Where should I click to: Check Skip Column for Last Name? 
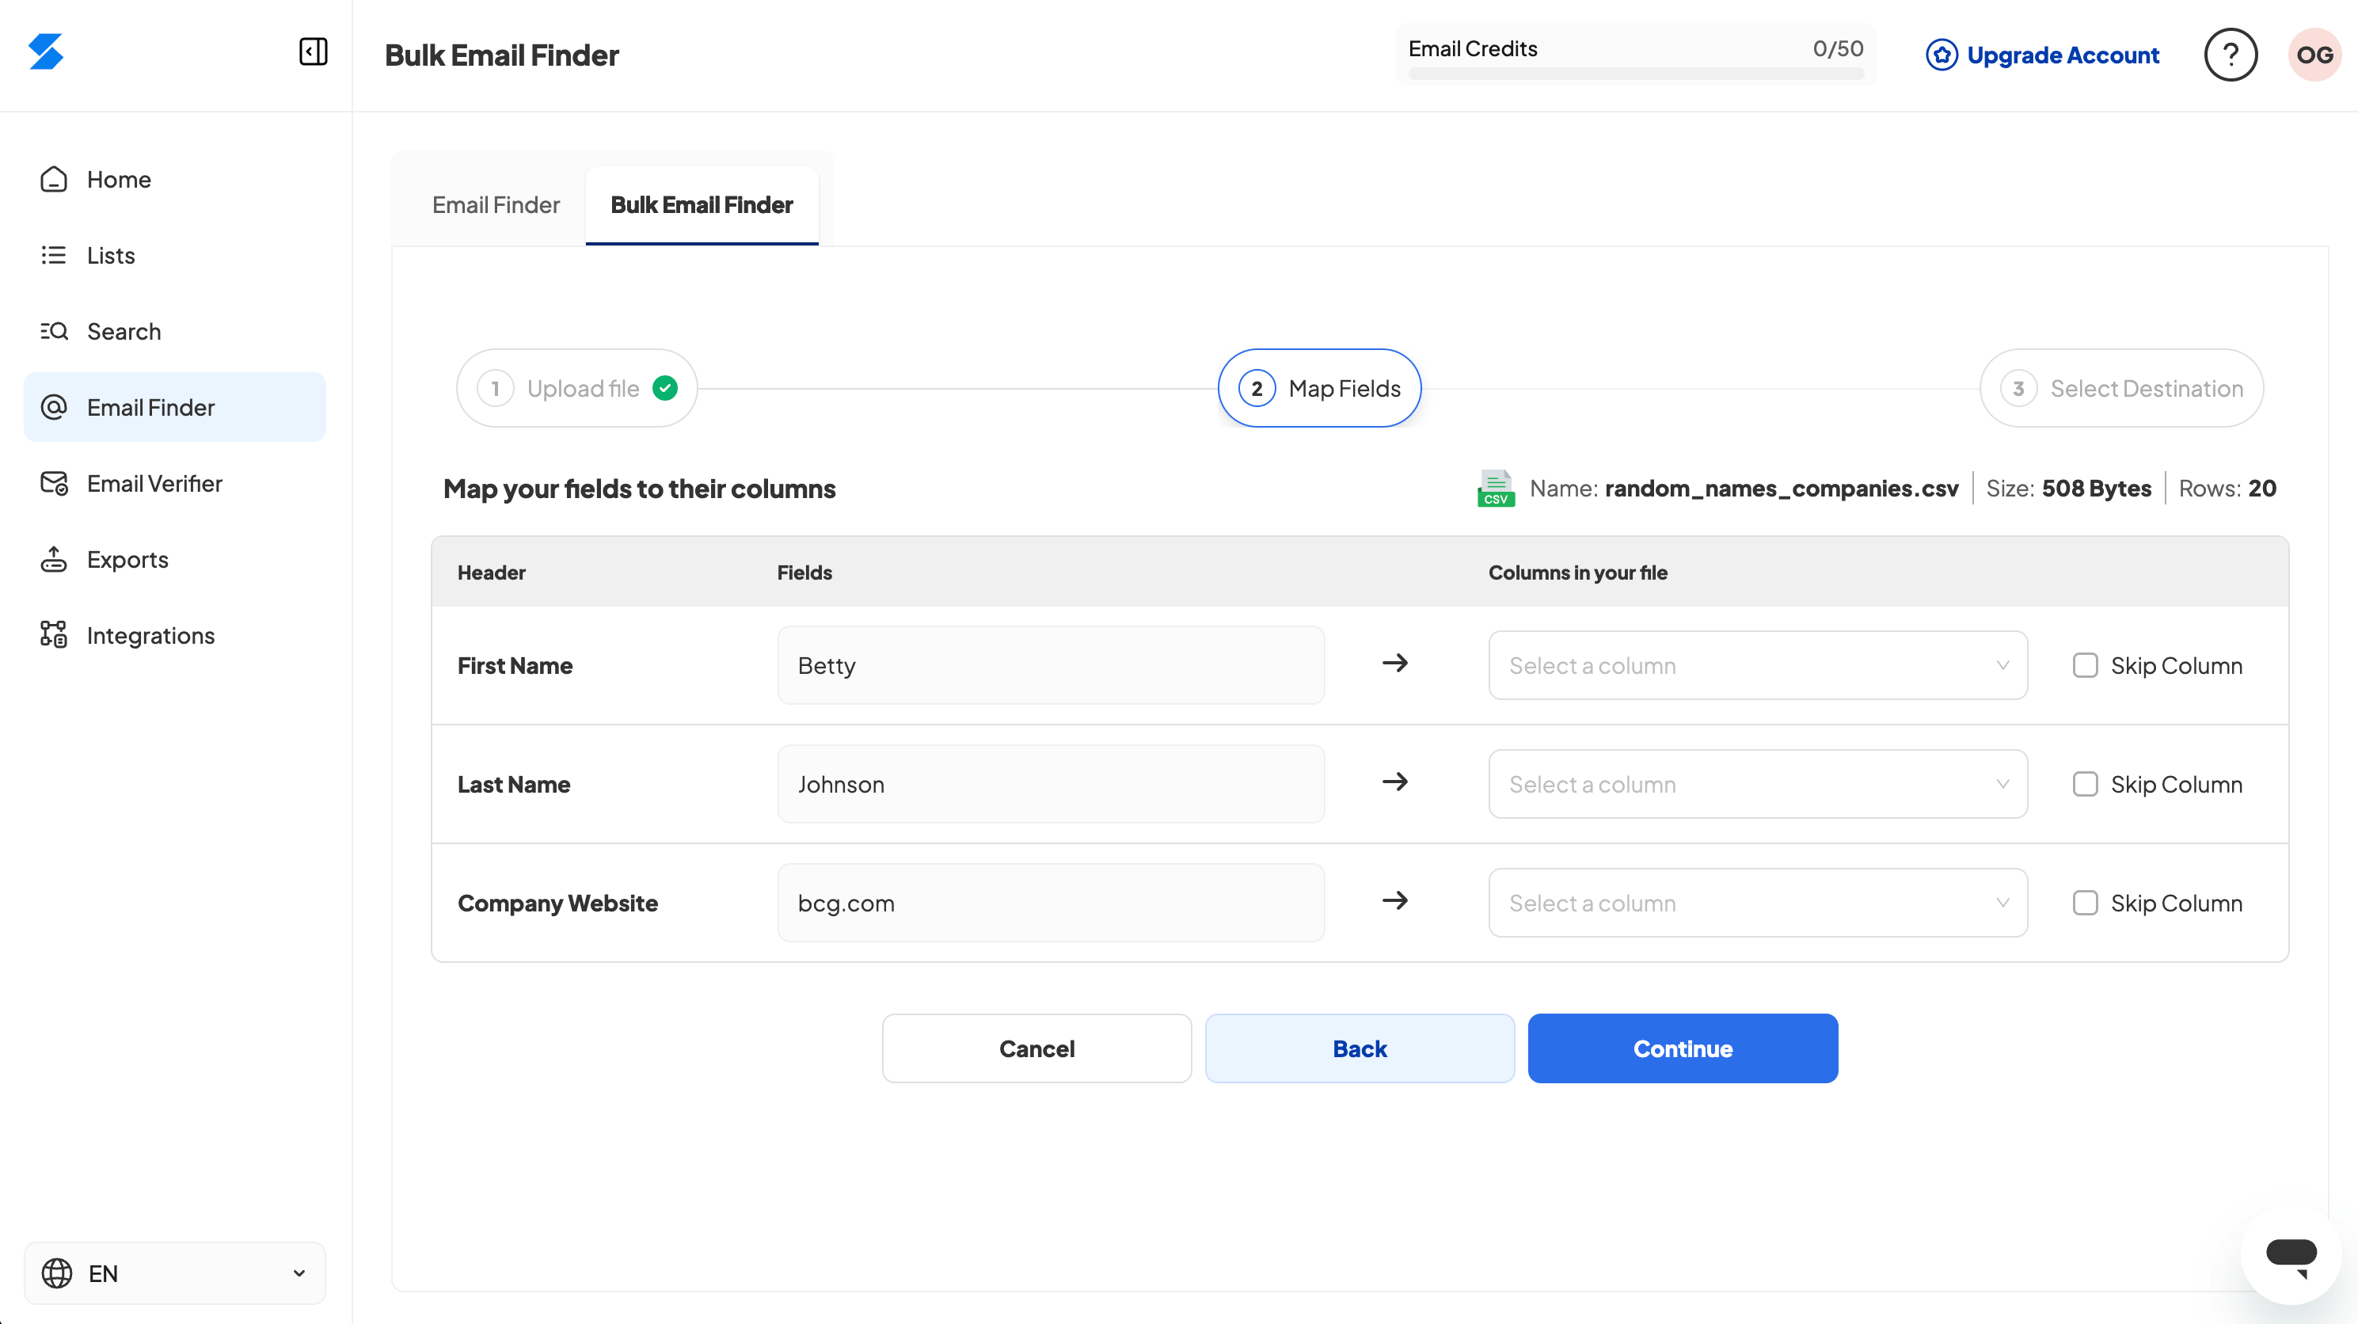pos(2084,785)
